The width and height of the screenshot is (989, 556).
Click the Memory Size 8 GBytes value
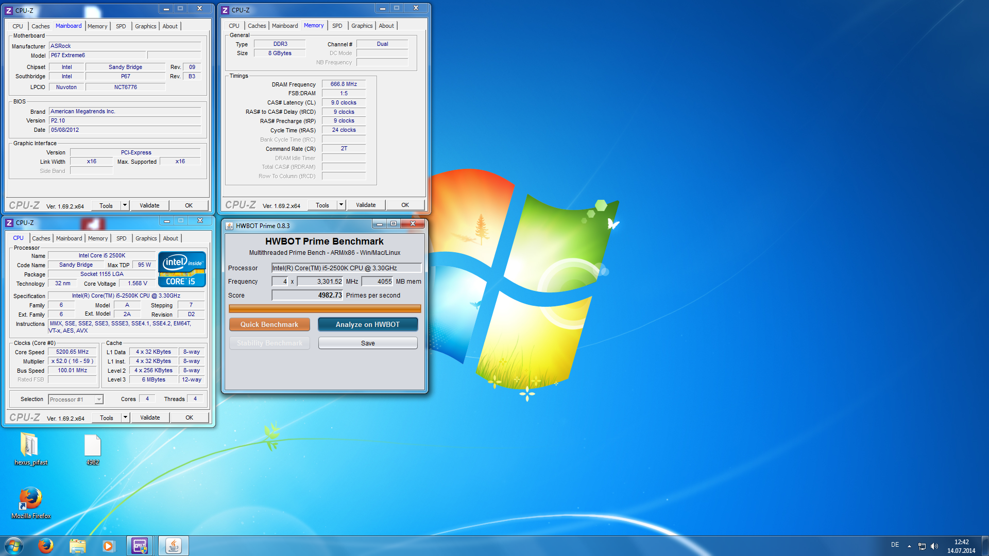pos(280,53)
